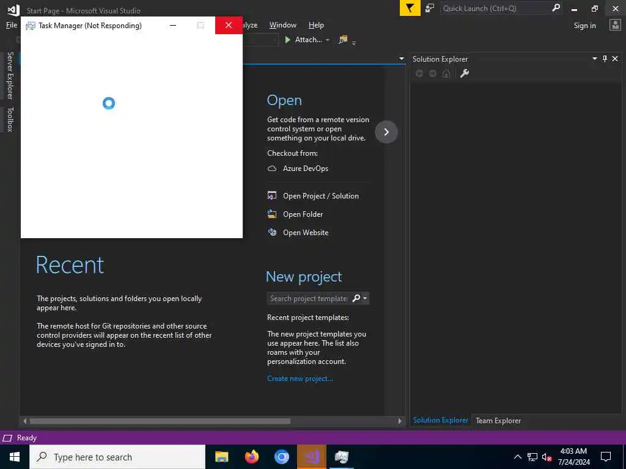Click the Open Website globe icon
The height and width of the screenshot is (469, 626).
point(272,233)
